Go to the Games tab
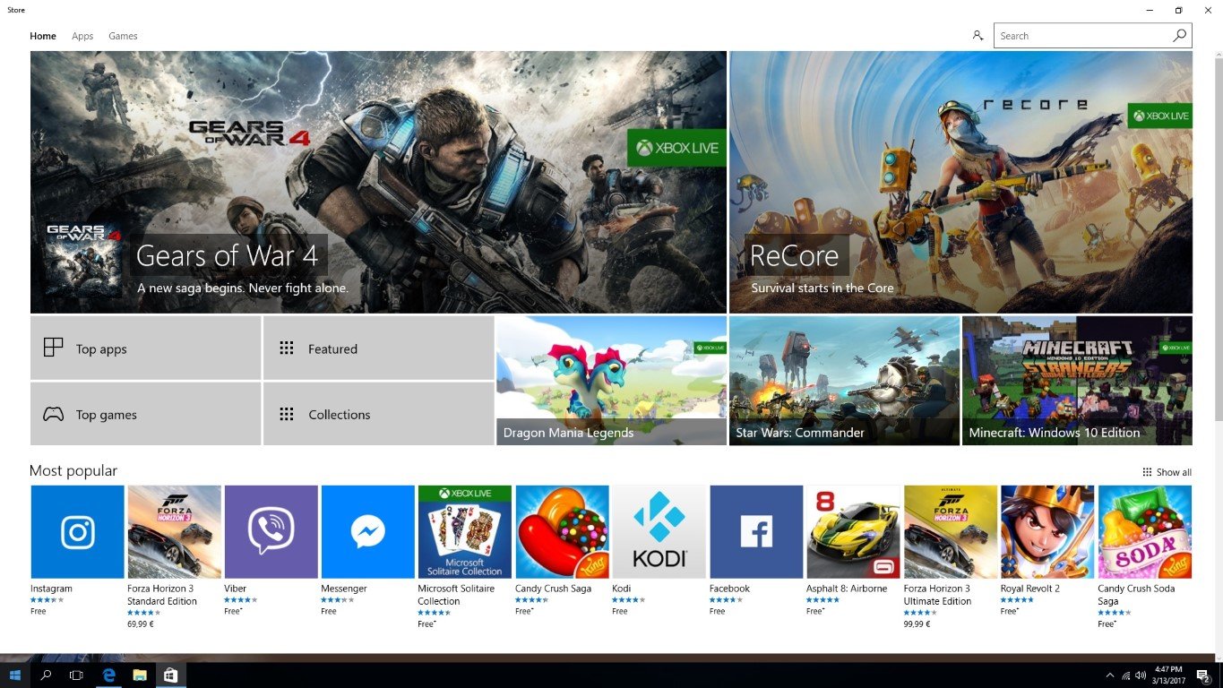The width and height of the screenshot is (1223, 688). (x=123, y=36)
